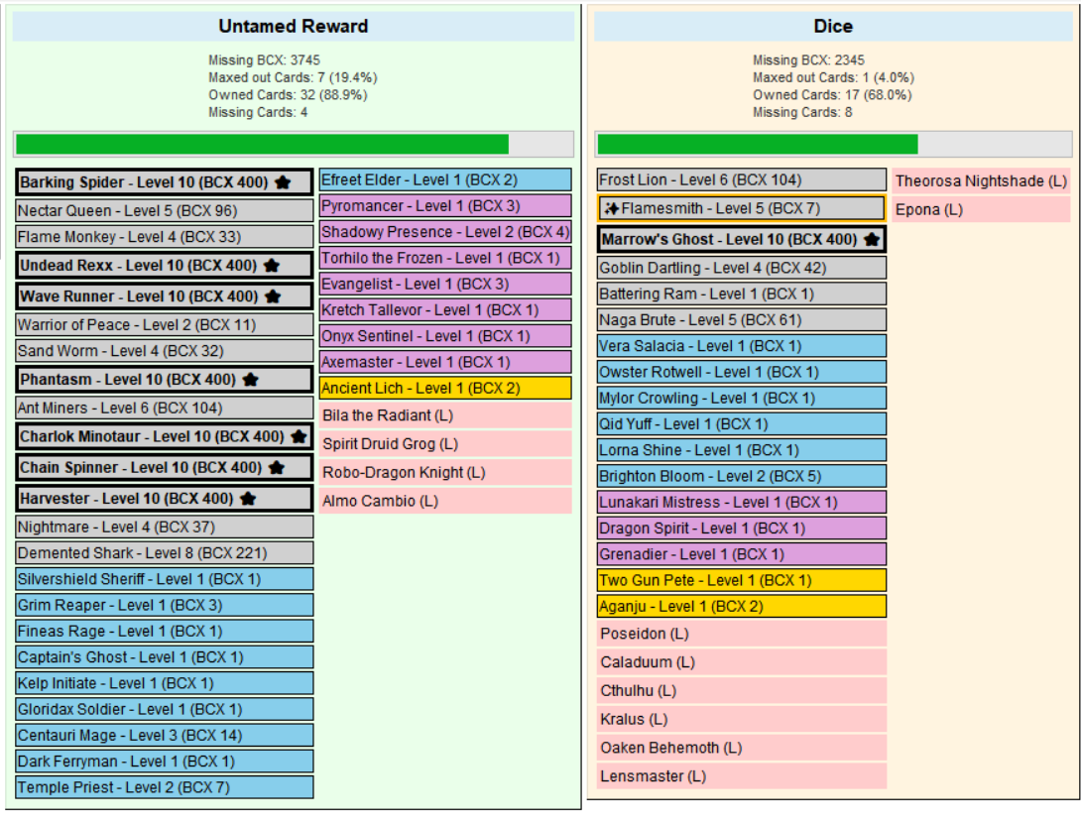Click missing card Almo Cambio (L)
Screen dimensions: 1081x824
(445, 502)
